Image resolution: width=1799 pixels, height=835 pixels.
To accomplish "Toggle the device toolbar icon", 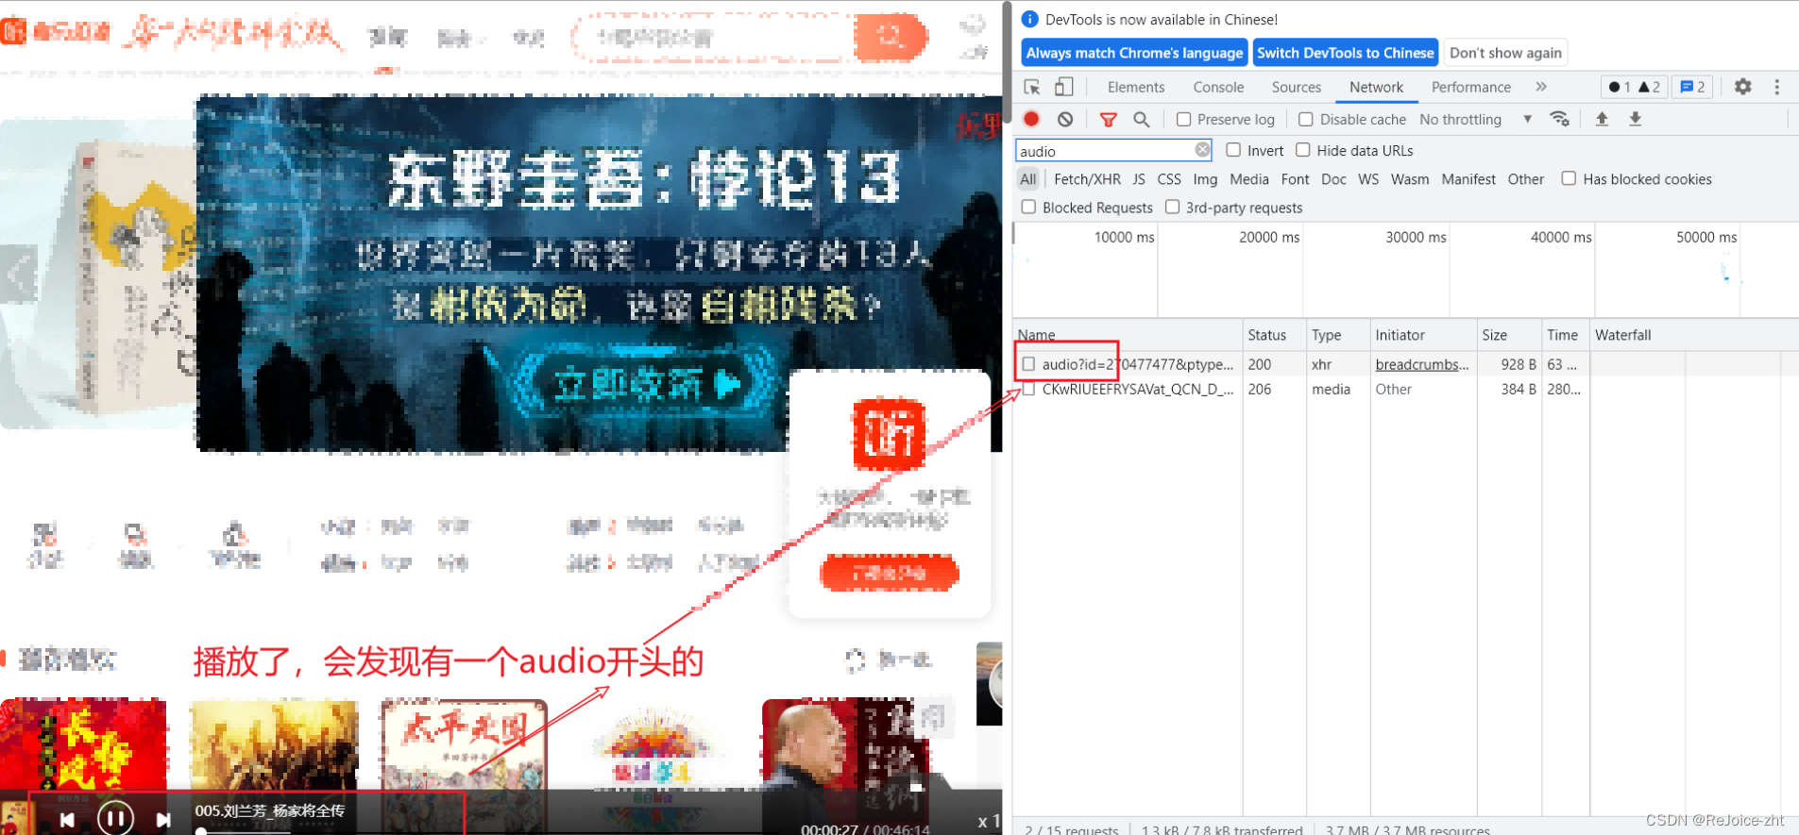I will pyautogui.click(x=1064, y=87).
